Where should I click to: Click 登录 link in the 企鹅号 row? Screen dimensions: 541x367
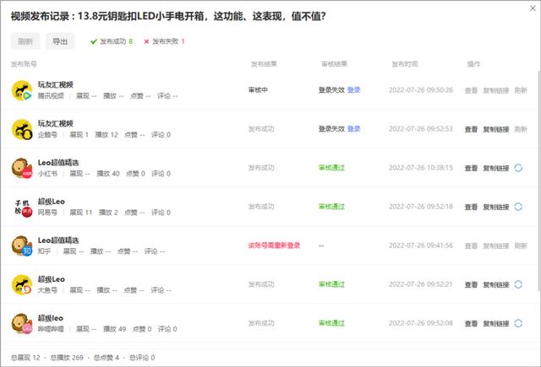[x=353, y=129]
